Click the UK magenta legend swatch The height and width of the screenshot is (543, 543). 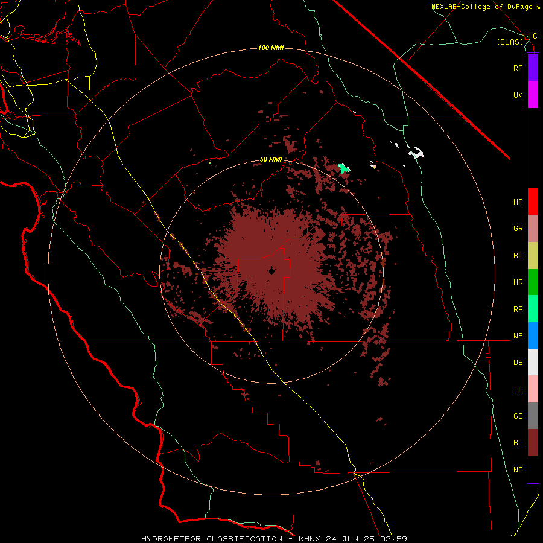click(x=533, y=95)
